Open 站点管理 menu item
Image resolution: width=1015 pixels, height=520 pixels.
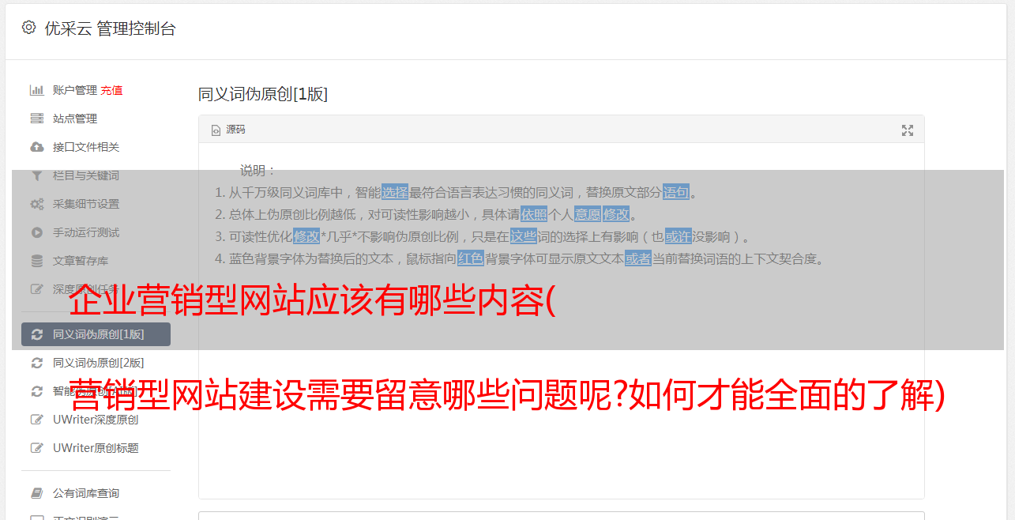click(x=75, y=119)
